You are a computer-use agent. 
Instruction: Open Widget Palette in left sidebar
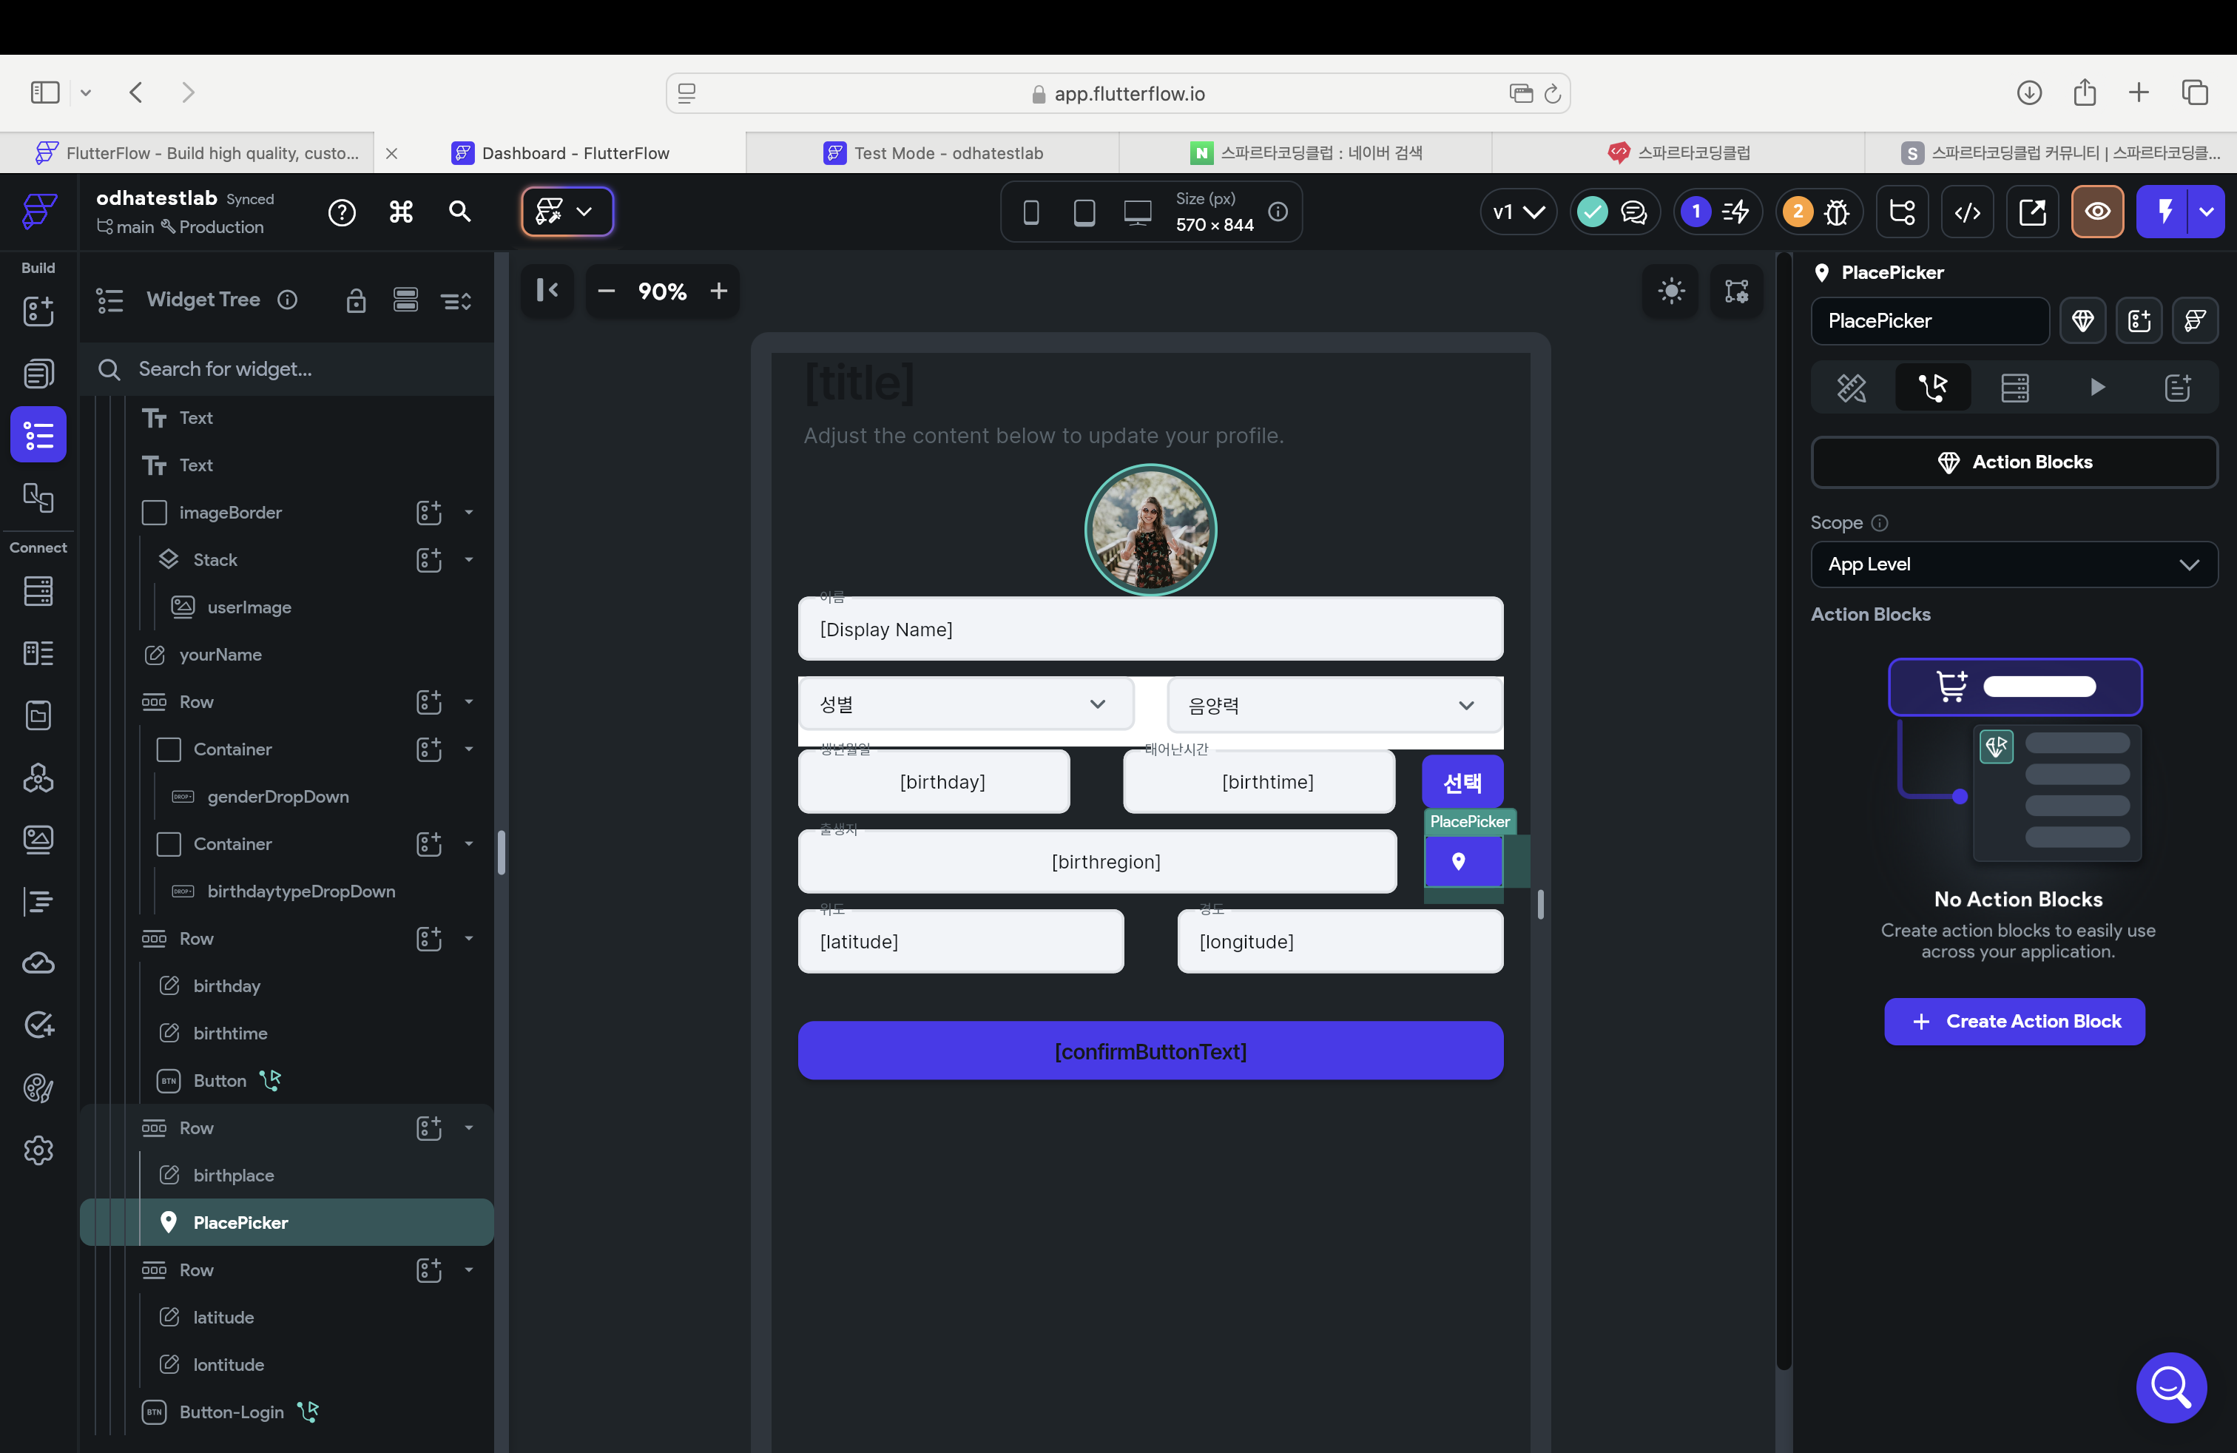tap(38, 311)
